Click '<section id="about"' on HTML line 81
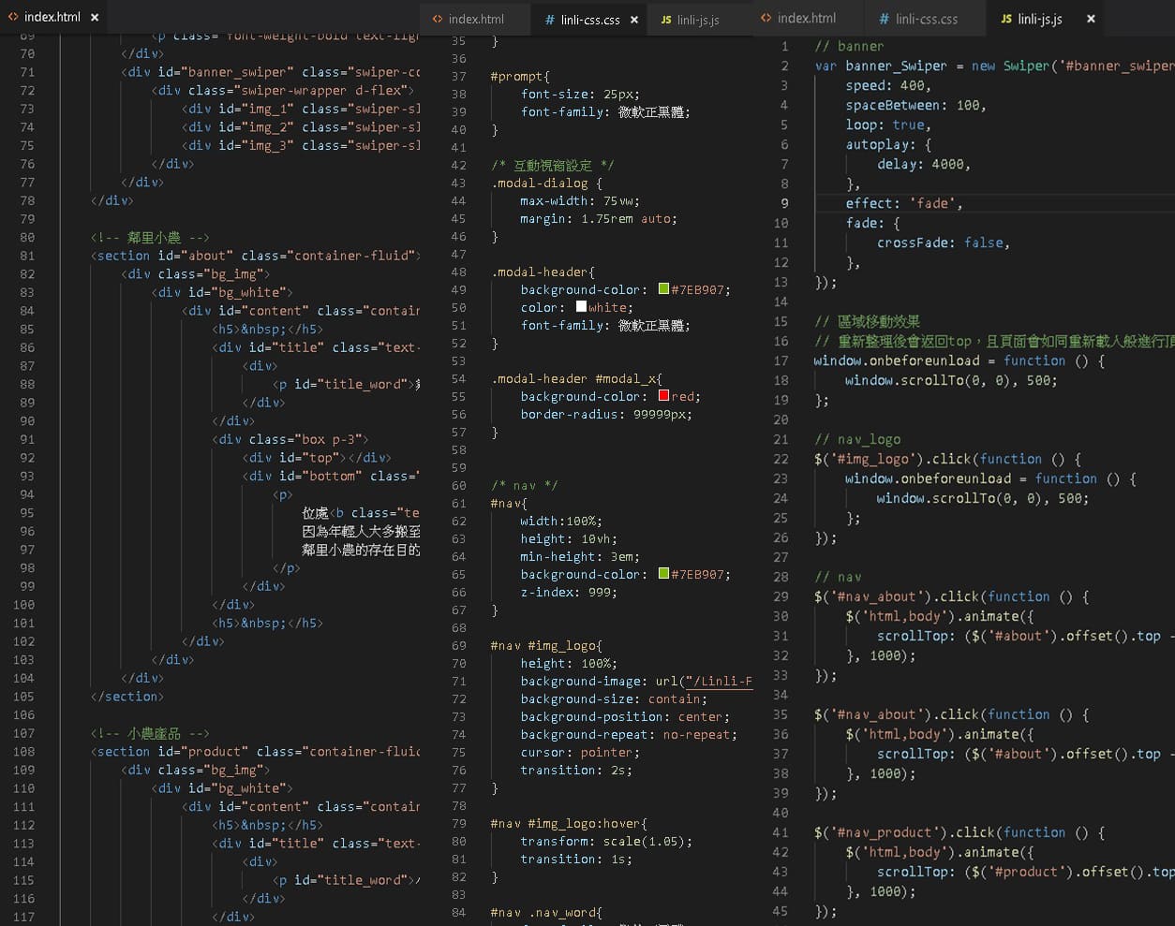1175x926 pixels. (x=162, y=256)
